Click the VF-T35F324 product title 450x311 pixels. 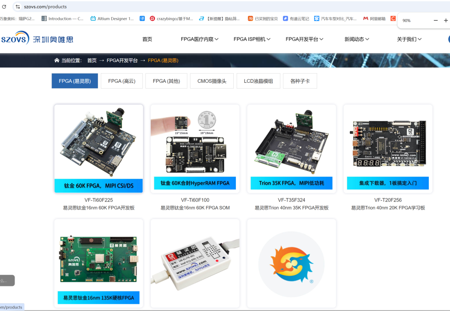(x=292, y=200)
